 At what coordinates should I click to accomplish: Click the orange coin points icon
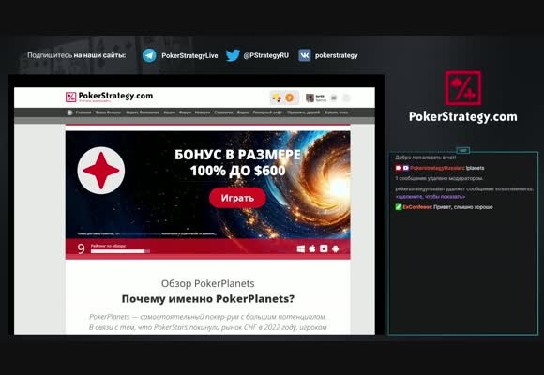pyautogui.click(x=289, y=98)
